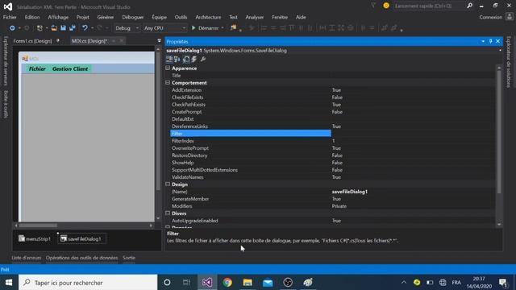
Task: Select the menuStrip1 component in tray
Action: pyautogui.click(x=35, y=238)
